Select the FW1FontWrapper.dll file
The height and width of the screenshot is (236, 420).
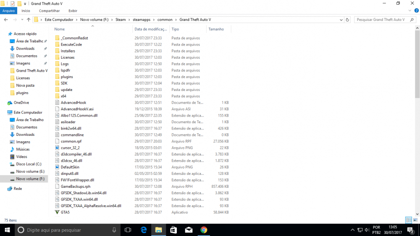click(x=77, y=180)
